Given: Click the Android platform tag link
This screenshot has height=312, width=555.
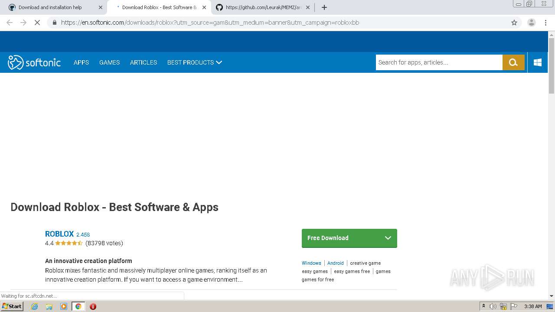Looking at the screenshot, I should coord(336,263).
